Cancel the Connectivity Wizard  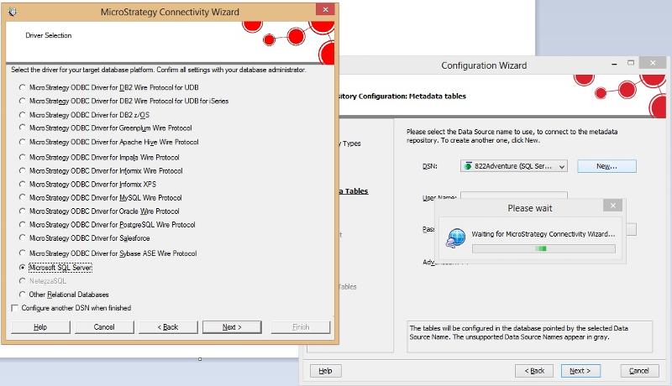click(104, 327)
